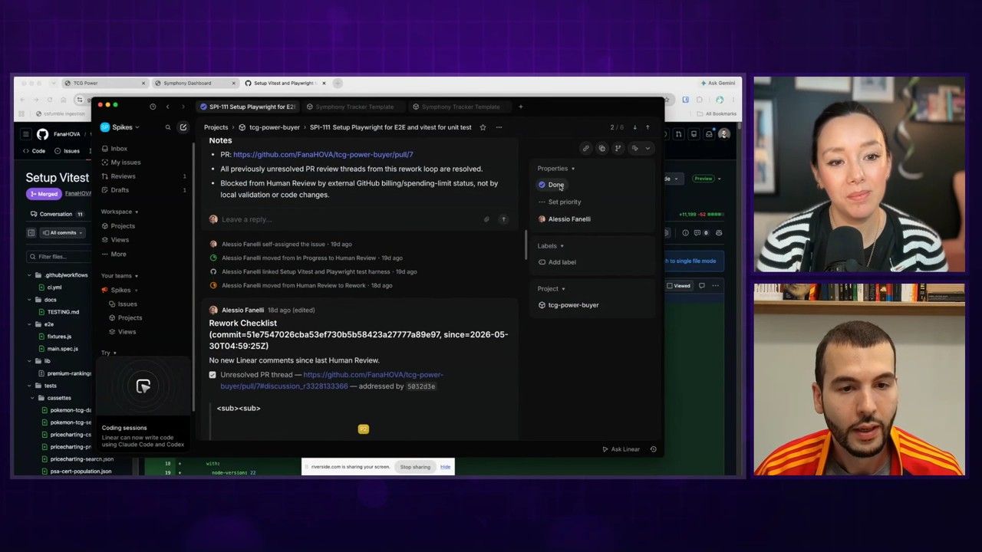Copy issue link icon
Screen dimensions: 982x552
tap(585, 149)
